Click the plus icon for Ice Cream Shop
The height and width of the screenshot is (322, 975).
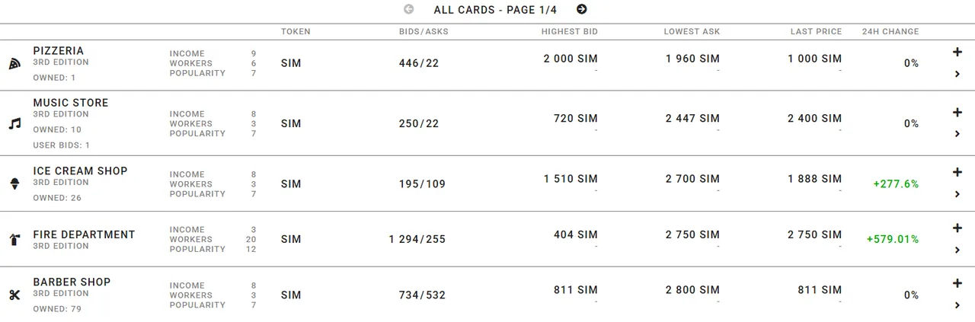[x=957, y=172]
